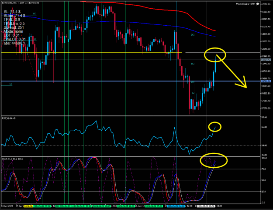
Task: Click the 102.0 level on Stoch scale
Action: [x=264, y=158]
